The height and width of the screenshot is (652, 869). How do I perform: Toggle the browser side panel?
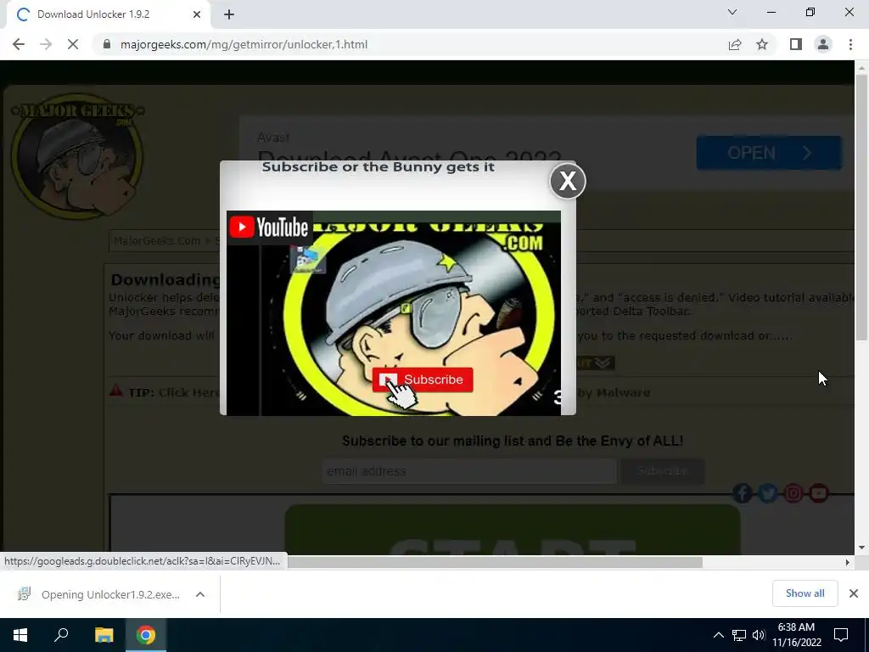796,44
